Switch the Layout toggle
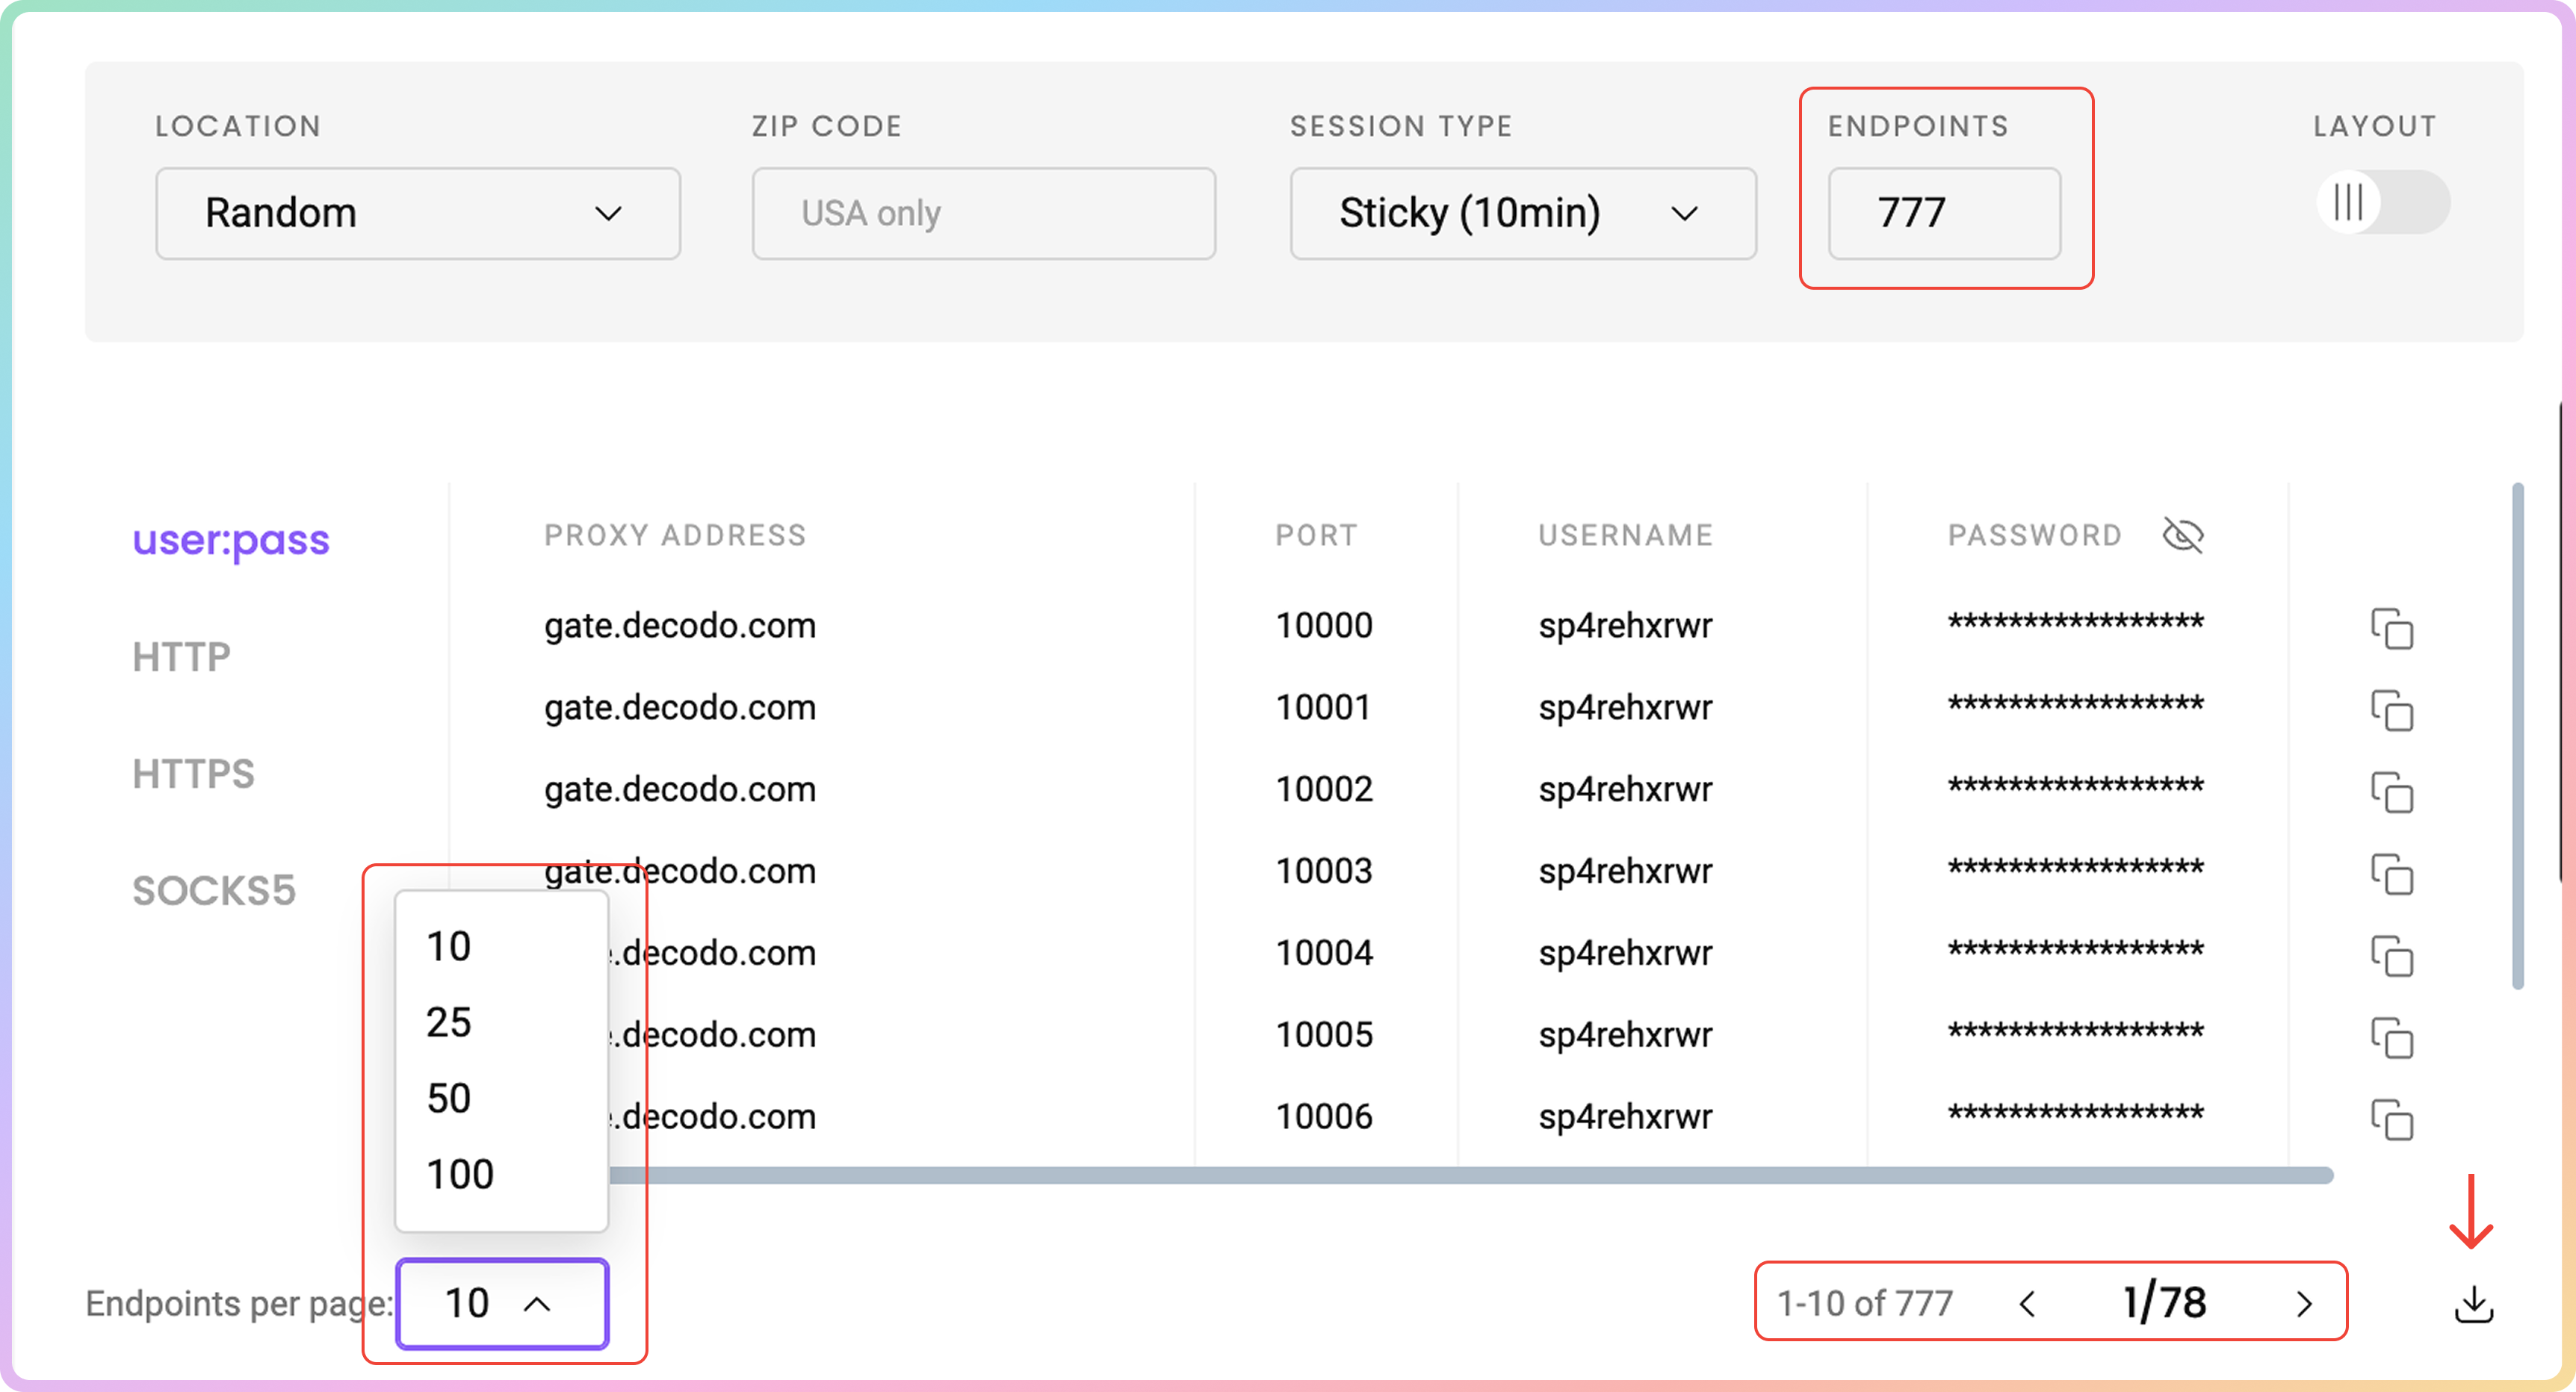Image resolution: width=2576 pixels, height=1392 pixels. click(x=2382, y=203)
